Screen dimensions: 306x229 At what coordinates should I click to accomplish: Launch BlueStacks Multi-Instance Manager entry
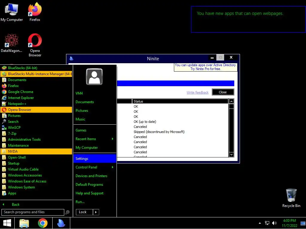coord(36,74)
